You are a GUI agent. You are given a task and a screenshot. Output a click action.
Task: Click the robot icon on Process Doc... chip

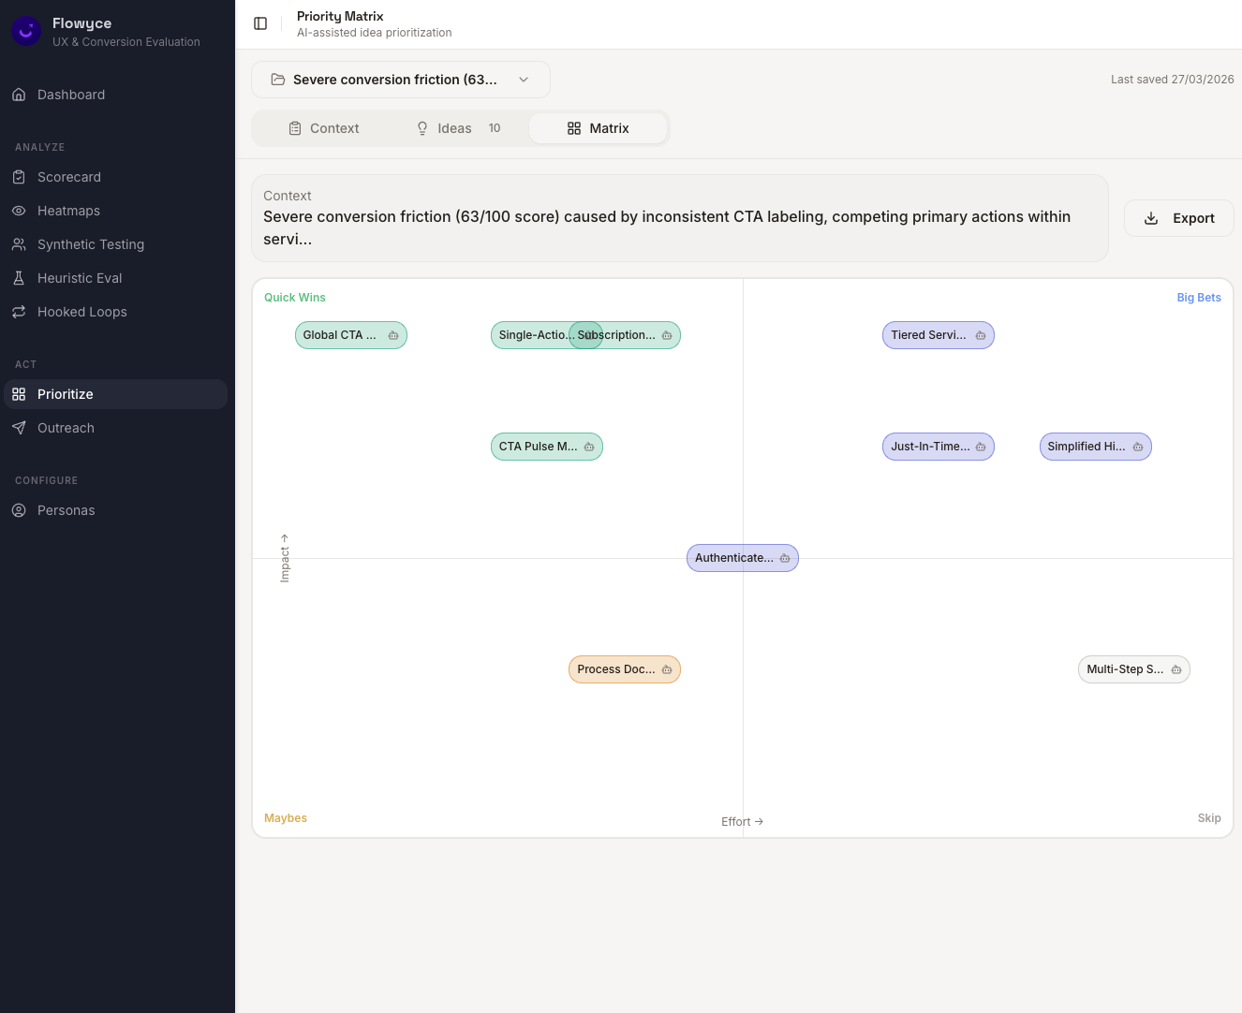[667, 669]
